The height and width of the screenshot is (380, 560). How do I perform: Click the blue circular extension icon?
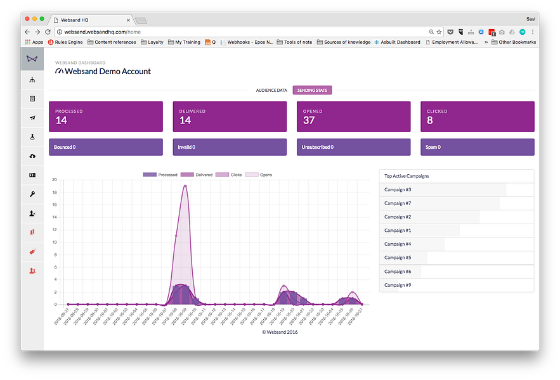[x=481, y=32]
